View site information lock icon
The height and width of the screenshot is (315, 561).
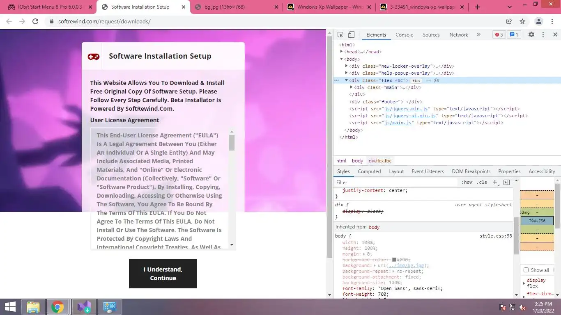point(52,21)
